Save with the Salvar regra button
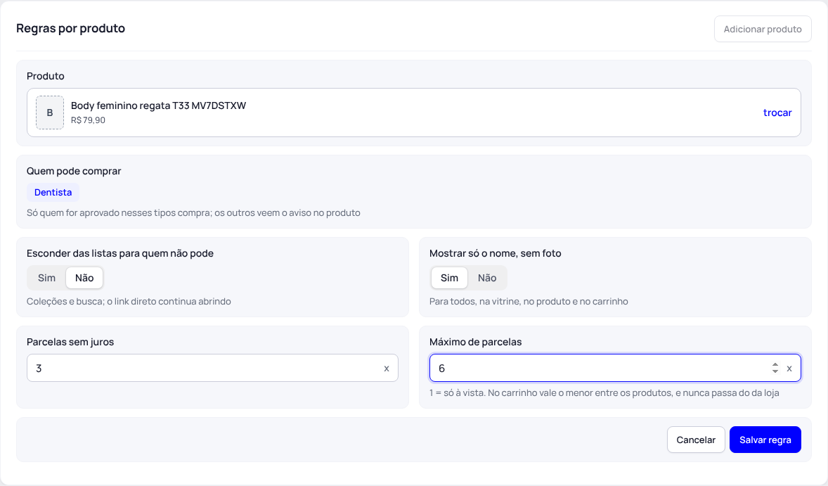Image resolution: width=828 pixels, height=486 pixels. [x=765, y=440]
